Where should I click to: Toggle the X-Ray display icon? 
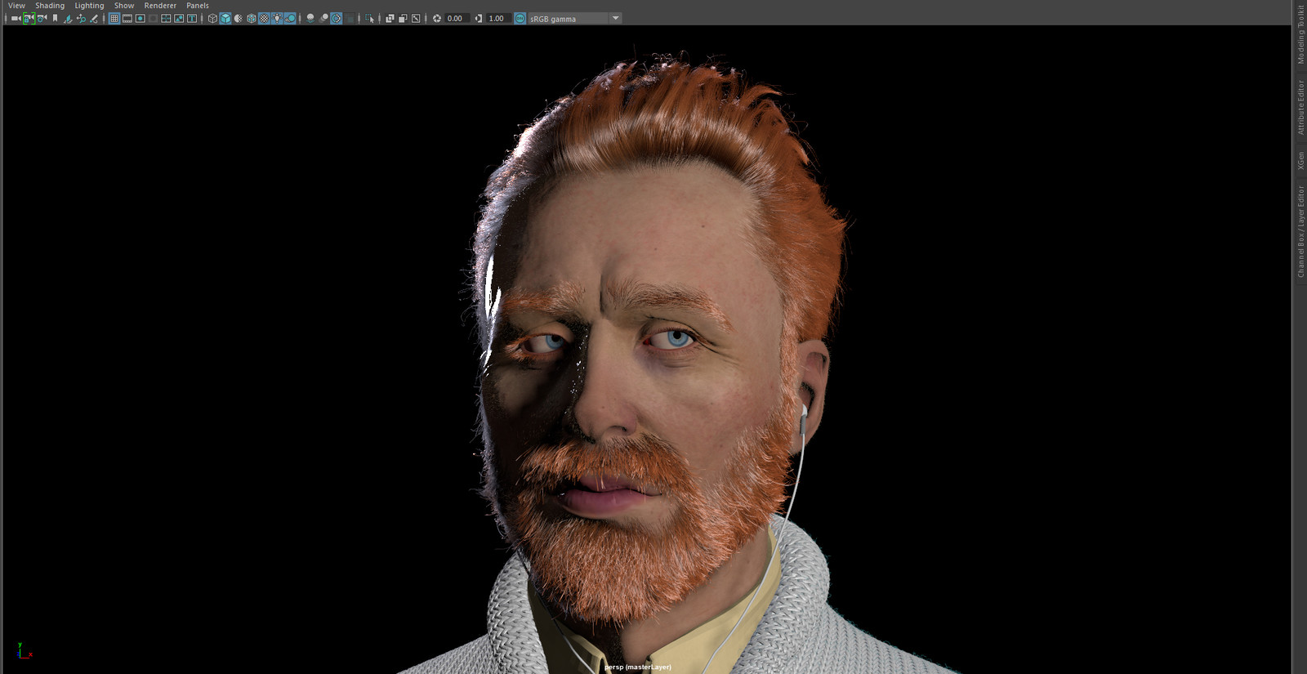point(390,18)
